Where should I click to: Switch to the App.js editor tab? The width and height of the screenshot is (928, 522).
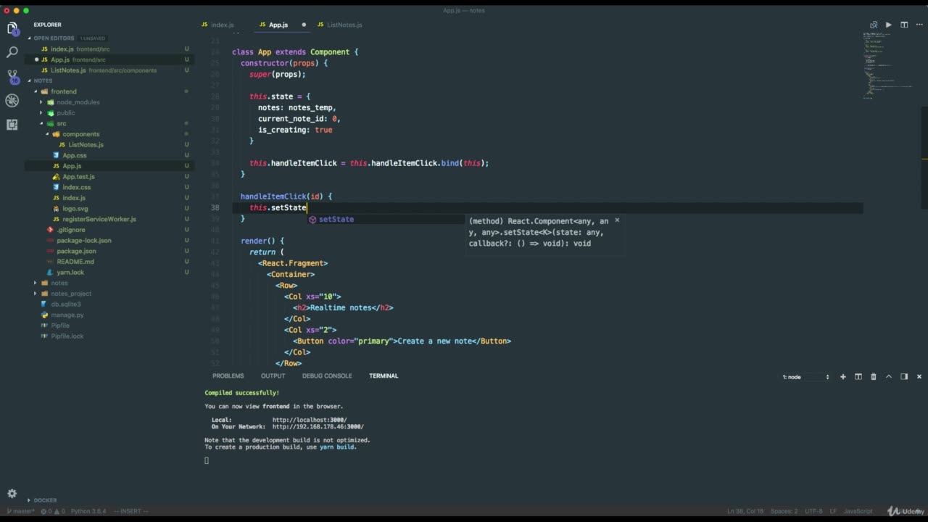278,25
